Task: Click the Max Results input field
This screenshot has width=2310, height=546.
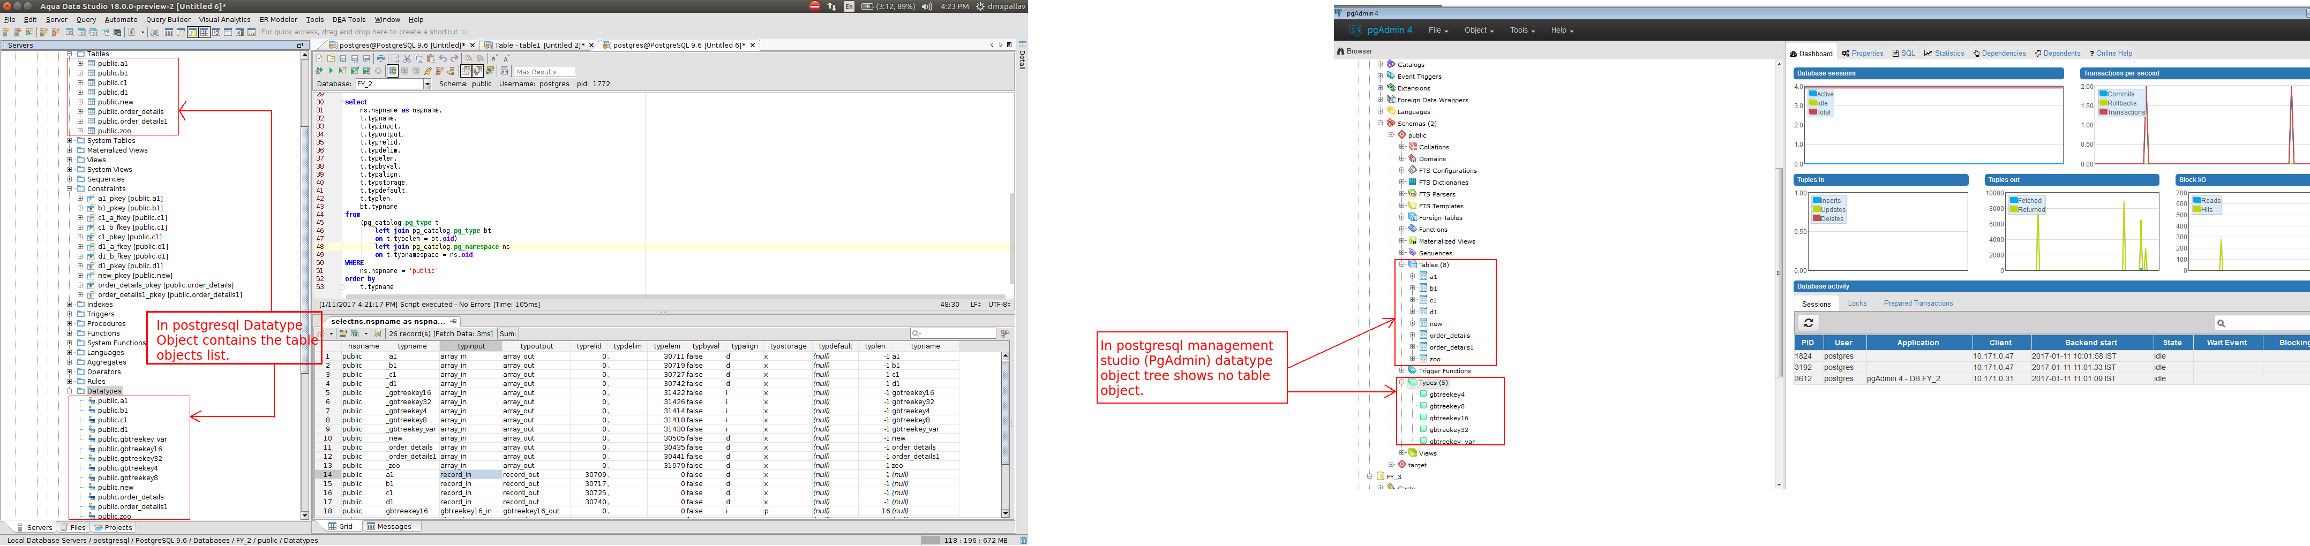Action: (x=544, y=72)
